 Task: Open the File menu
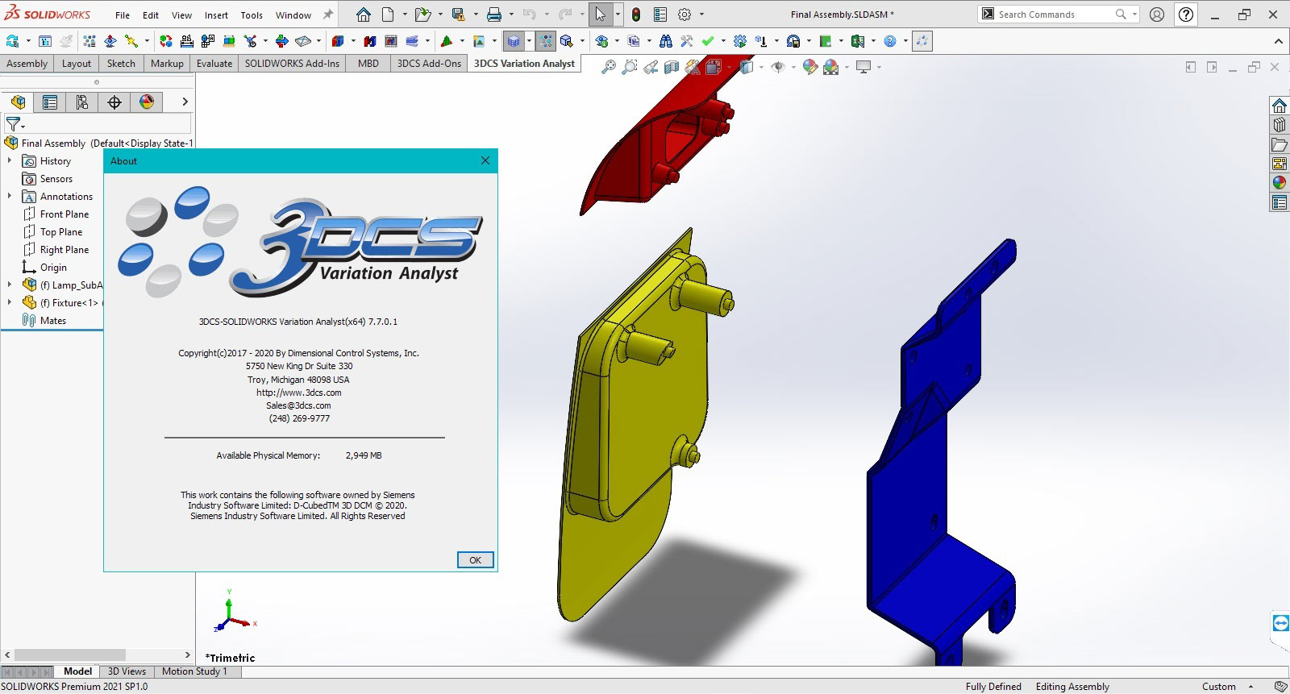pyautogui.click(x=123, y=15)
